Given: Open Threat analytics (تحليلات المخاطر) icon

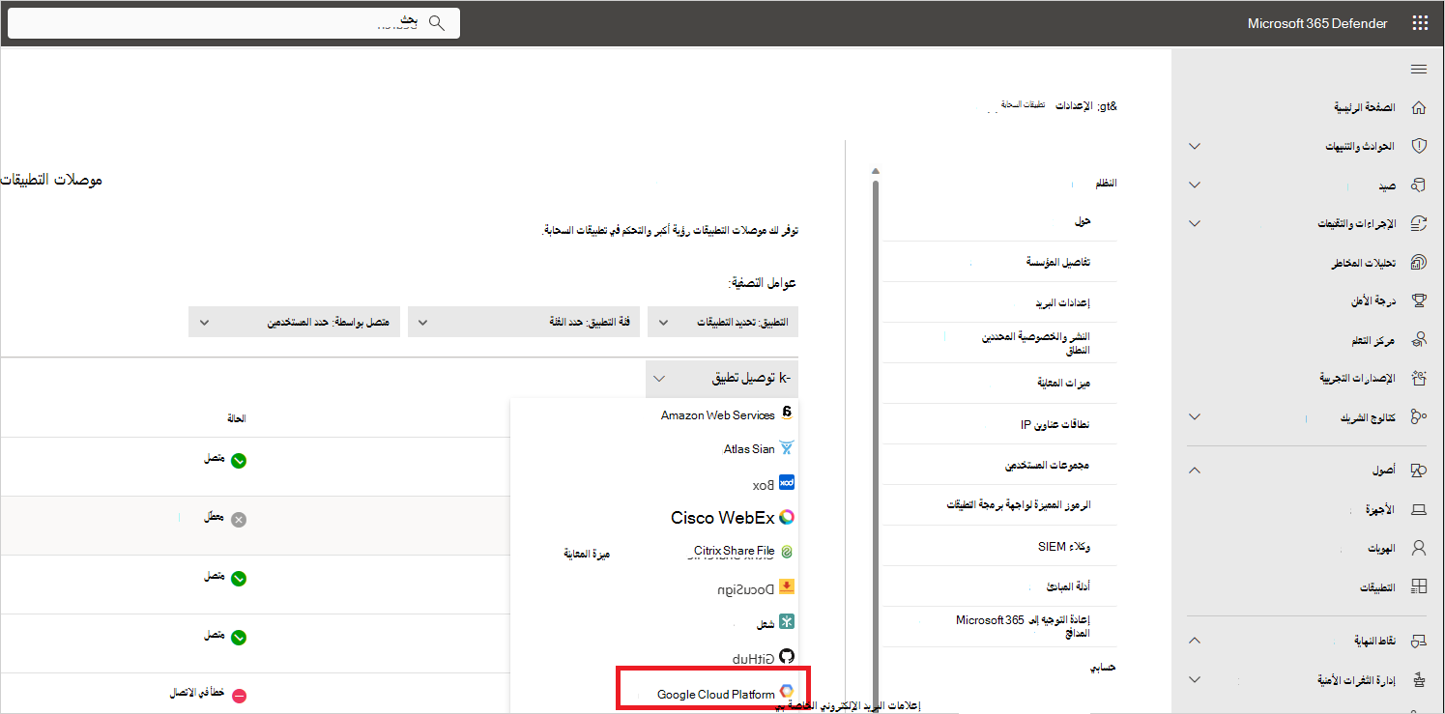Looking at the screenshot, I should 1419,263.
